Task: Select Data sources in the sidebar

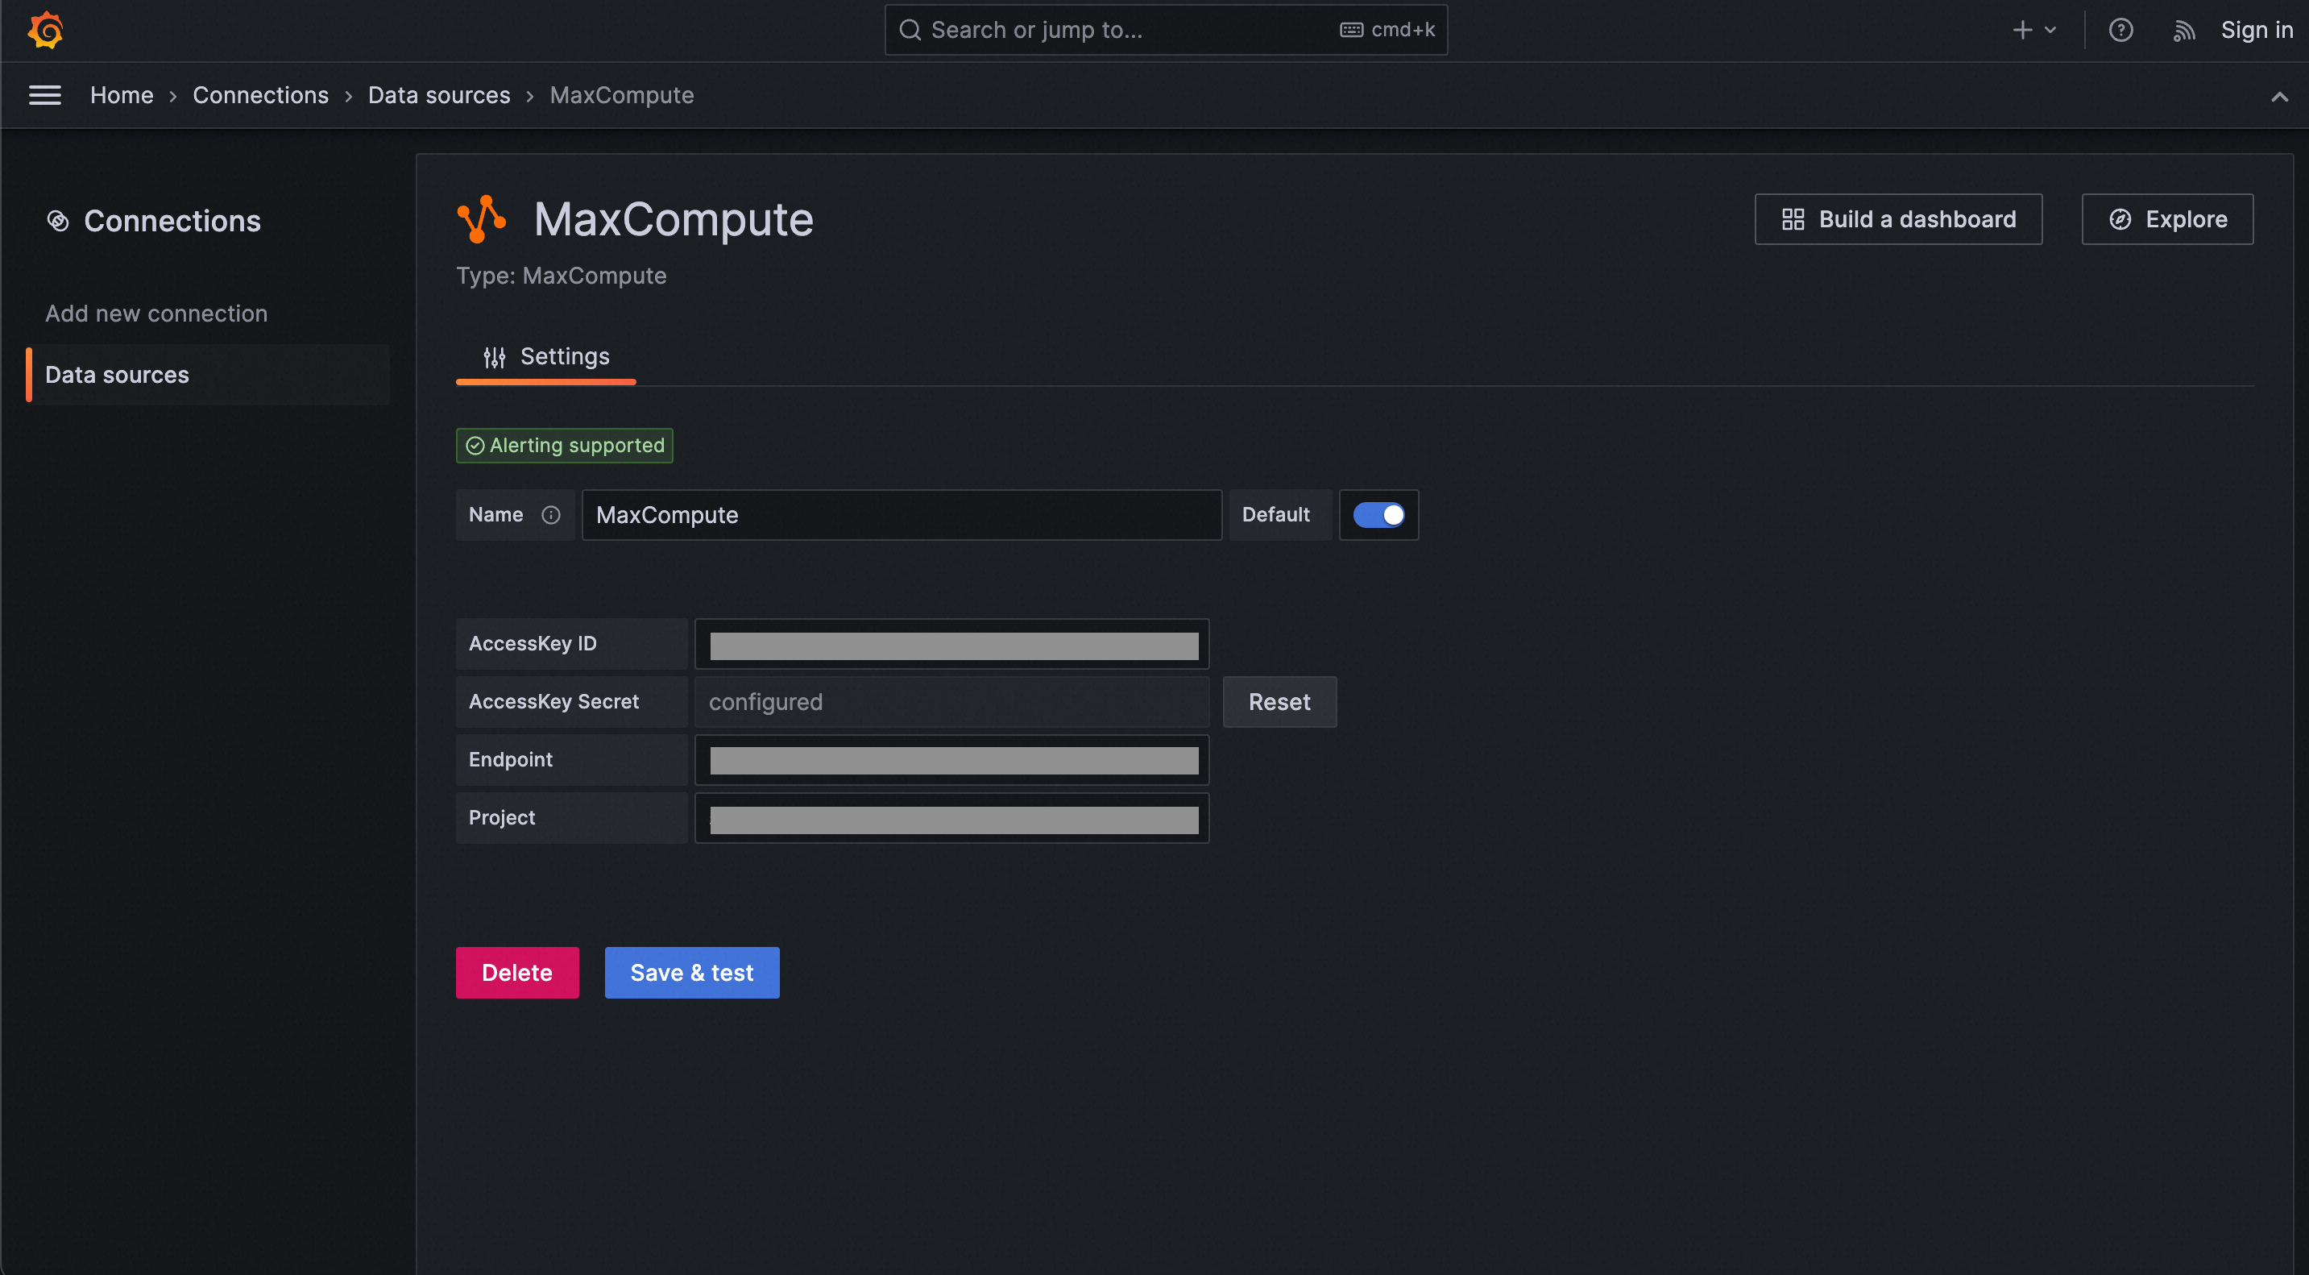Action: point(117,374)
